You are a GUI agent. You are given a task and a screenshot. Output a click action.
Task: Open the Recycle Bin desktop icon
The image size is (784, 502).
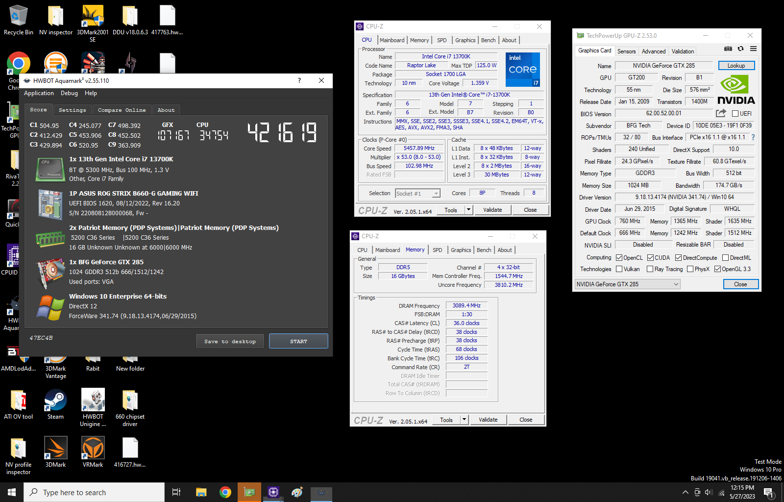point(18,20)
